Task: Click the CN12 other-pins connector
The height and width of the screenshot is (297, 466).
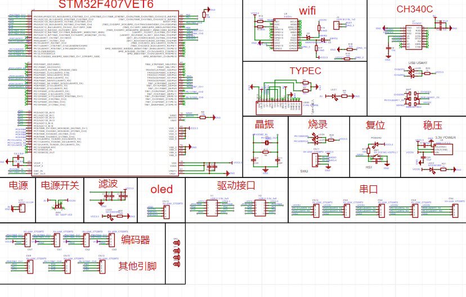Action: click(102, 267)
